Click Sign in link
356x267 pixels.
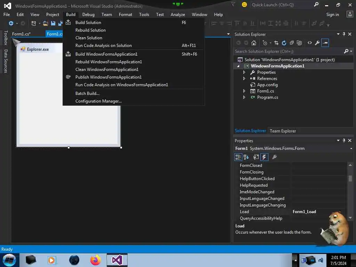332,15
